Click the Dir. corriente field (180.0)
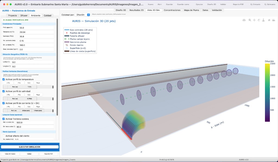 pos(36,45)
